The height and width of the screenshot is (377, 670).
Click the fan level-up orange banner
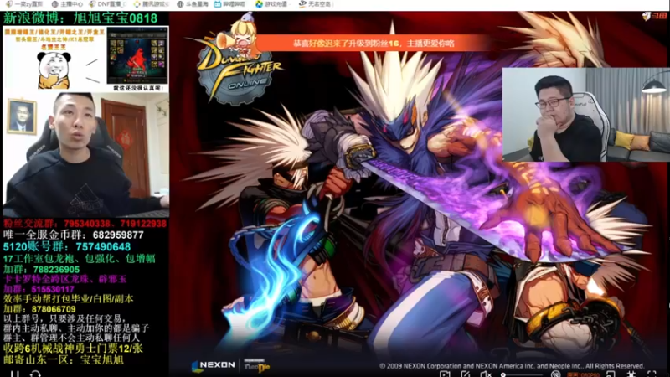(x=372, y=44)
